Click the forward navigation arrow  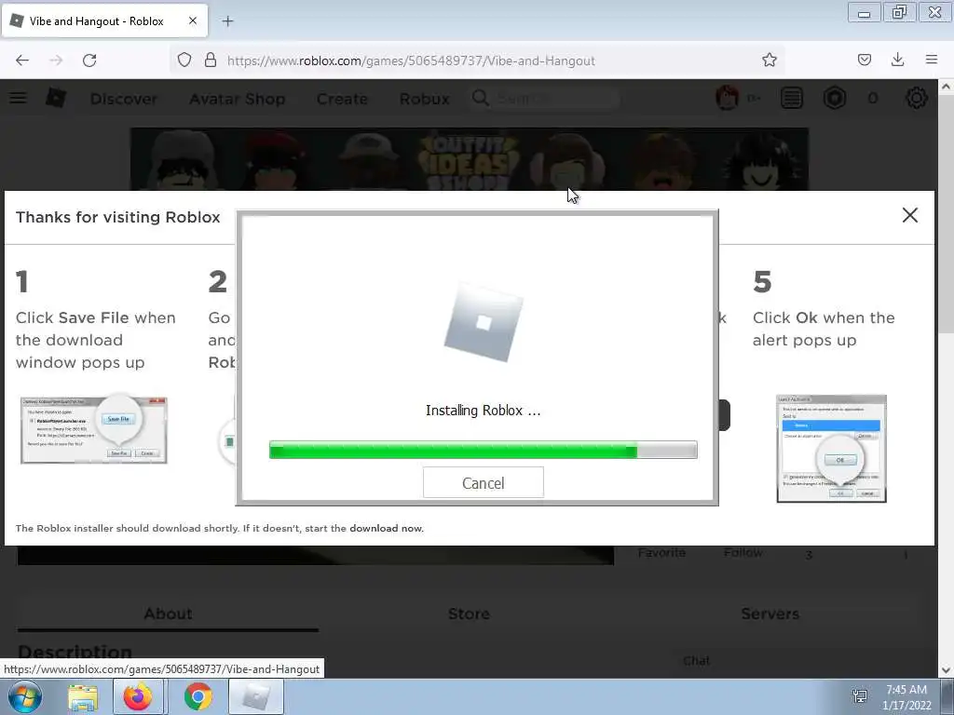click(56, 61)
